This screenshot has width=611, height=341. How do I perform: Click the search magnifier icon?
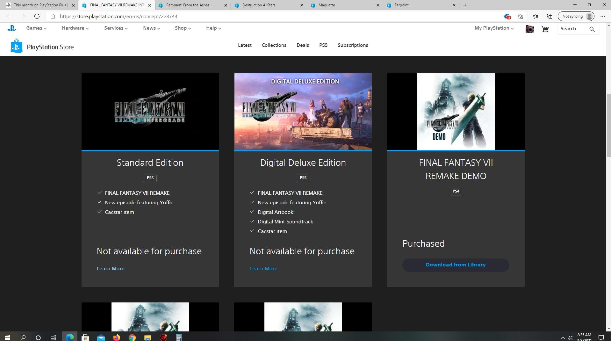(x=592, y=29)
